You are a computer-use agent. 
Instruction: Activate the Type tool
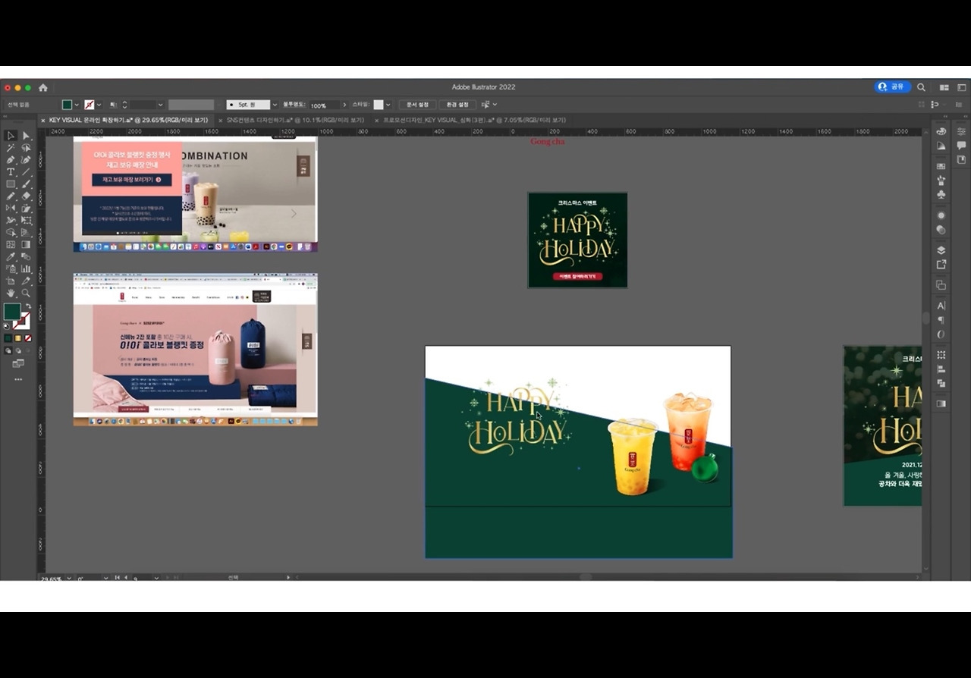(11, 172)
